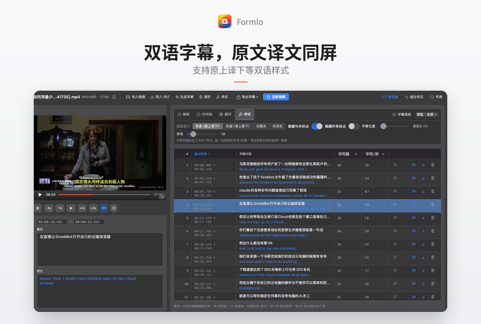The height and width of the screenshot is (324, 481).
Task: Click 退出专注 to exit focus mode
Action: (414, 97)
